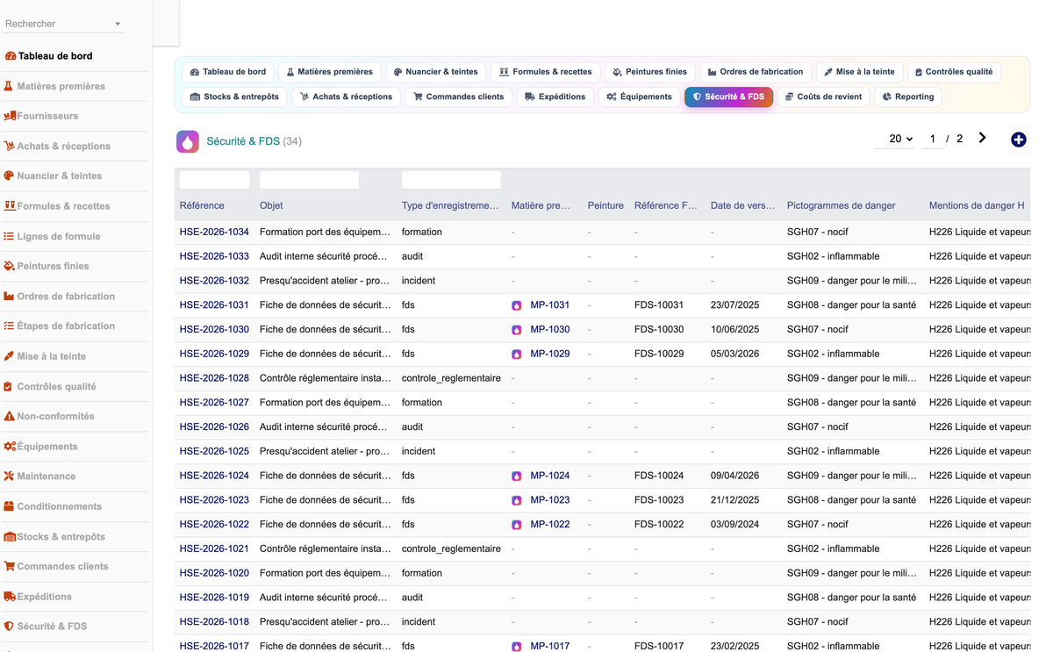Switch to Stocks & entrepôts tab
This screenshot has width=1053, height=652.
tap(235, 97)
